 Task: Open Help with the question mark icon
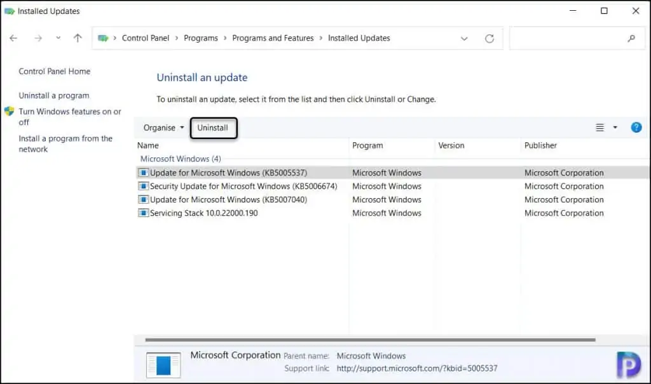pos(636,128)
